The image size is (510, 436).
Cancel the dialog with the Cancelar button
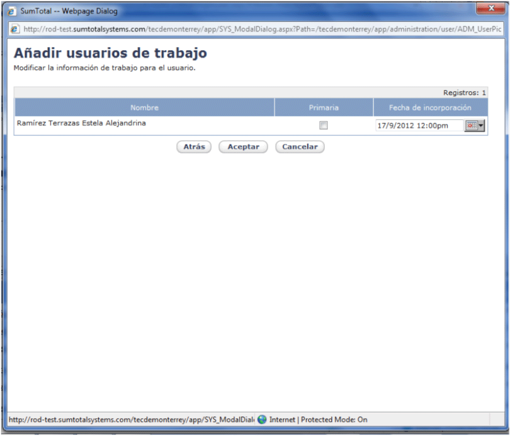(300, 147)
